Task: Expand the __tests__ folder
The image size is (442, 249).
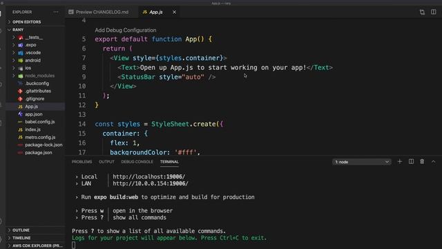Action: (13, 37)
